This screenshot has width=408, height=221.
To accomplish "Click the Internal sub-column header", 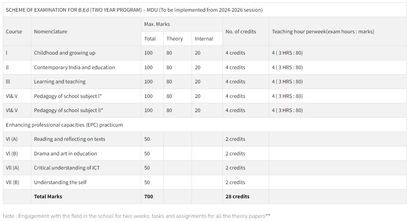I will 207,39.
